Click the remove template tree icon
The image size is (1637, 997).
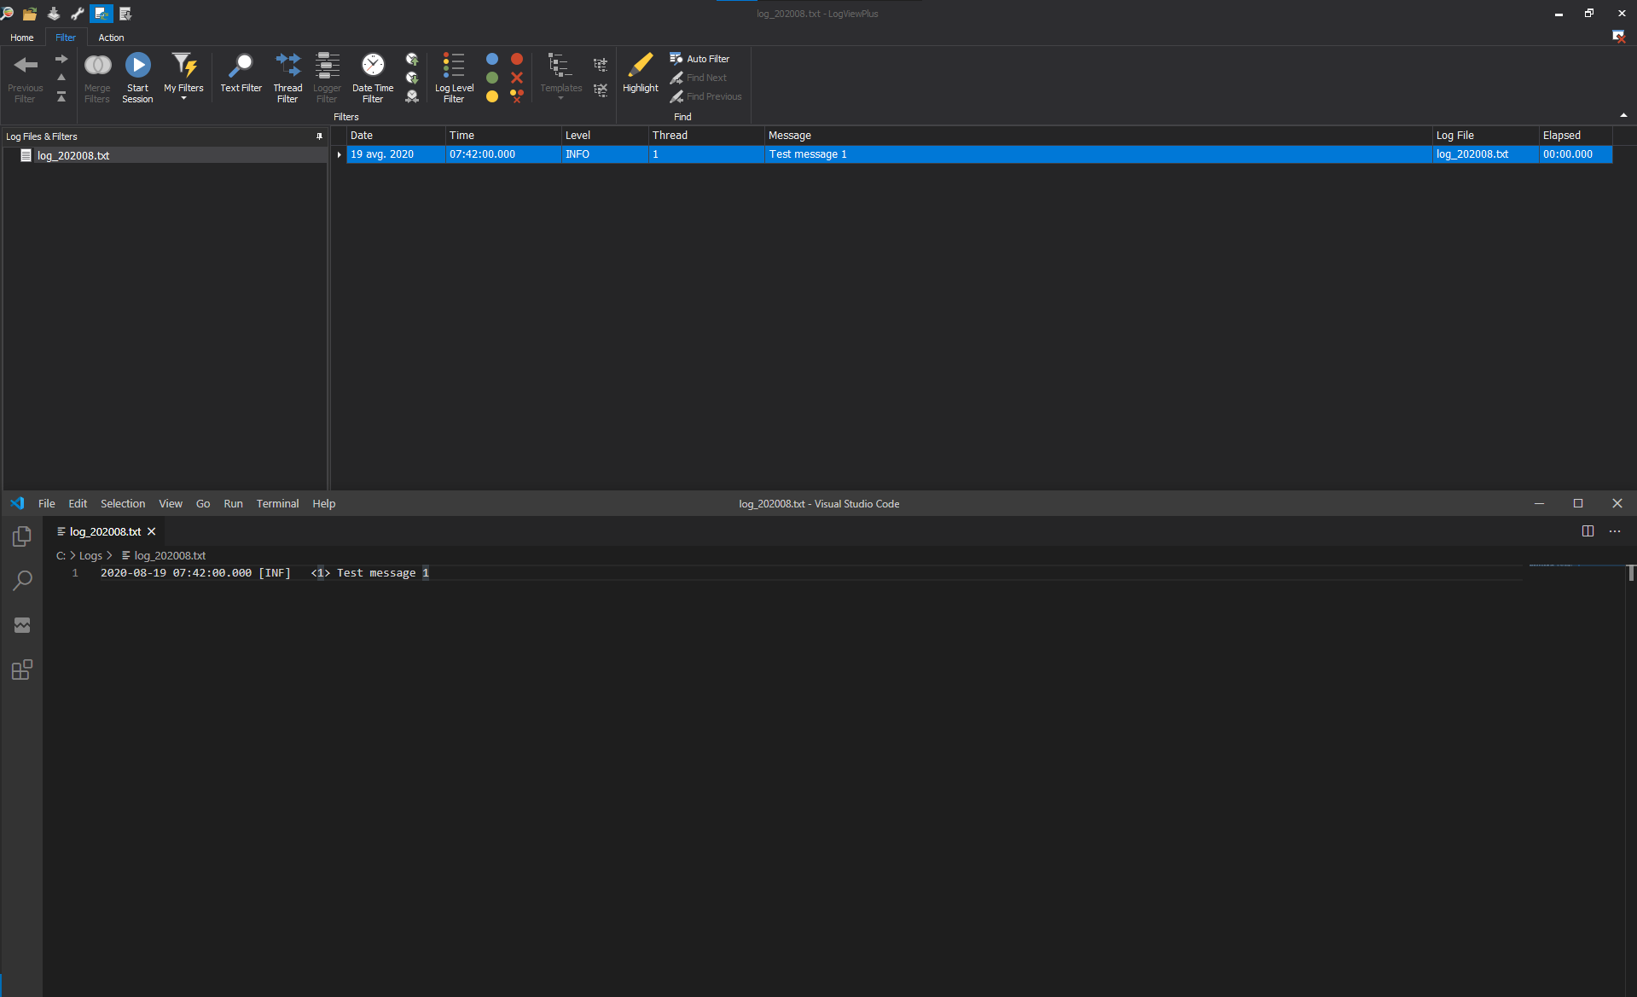point(601,90)
